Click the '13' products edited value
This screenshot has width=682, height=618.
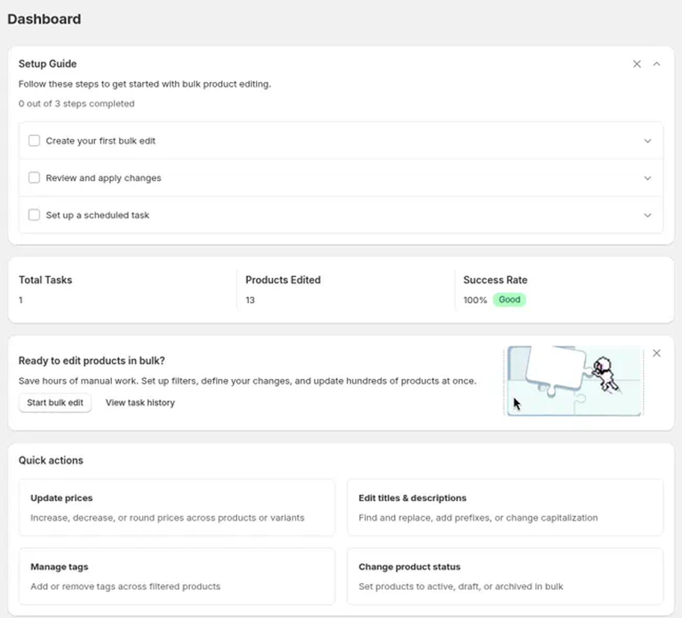pos(250,300)
